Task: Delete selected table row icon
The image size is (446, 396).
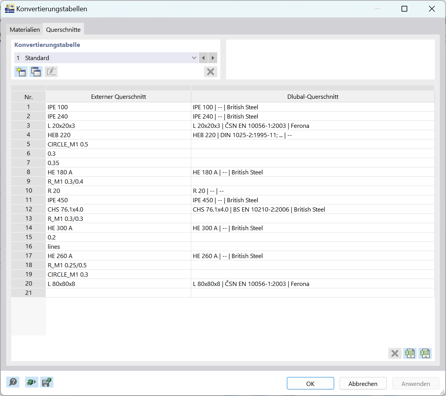Action: (395, 354)
